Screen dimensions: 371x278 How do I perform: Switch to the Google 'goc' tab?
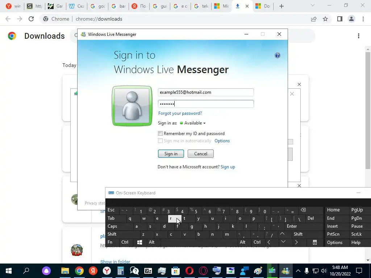point(98,6)
